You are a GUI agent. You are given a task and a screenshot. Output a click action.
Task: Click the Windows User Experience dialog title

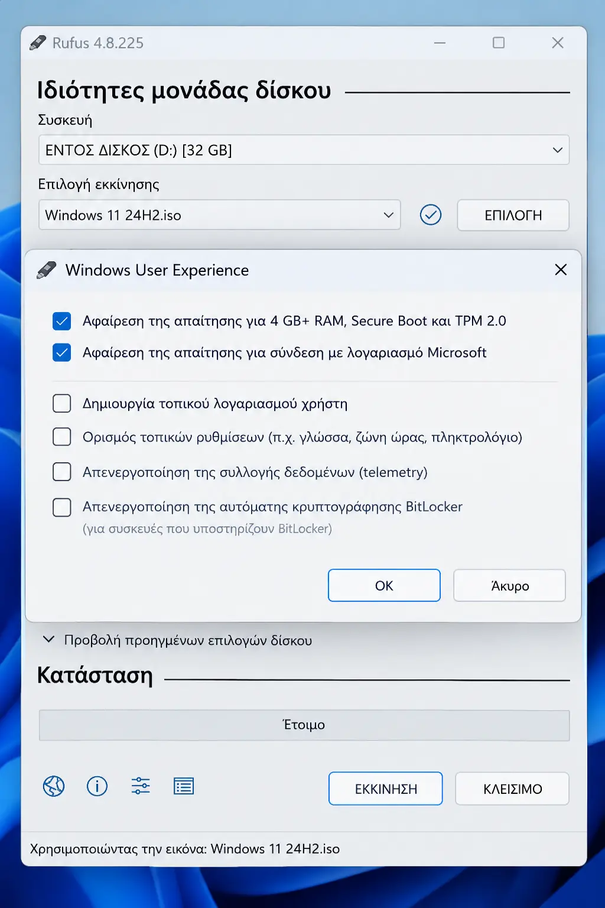tap(157, 270)
